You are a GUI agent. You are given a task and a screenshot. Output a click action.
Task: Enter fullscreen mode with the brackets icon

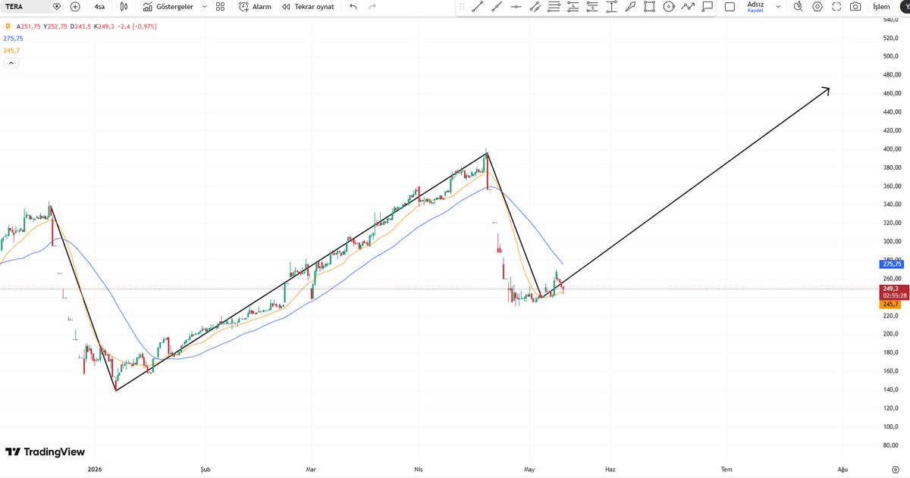pyautogui.click(x=836, y=6)
